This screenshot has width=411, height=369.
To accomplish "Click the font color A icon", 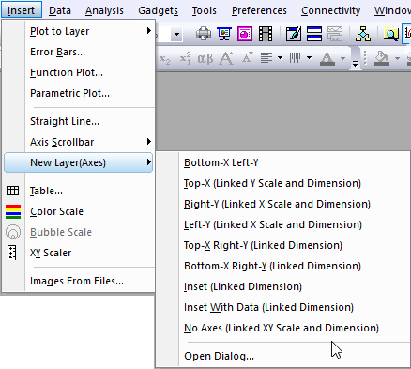I will pos(327,58).
